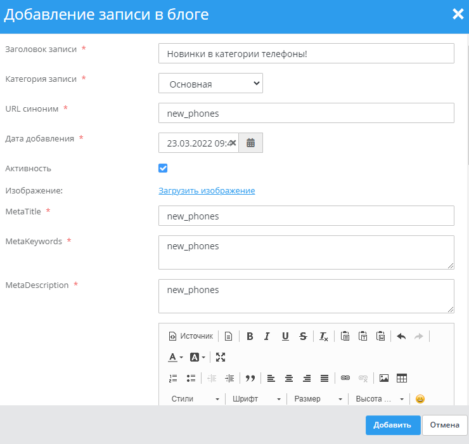
Task: Maximize the editor to fullscreen
Action: pos(221,357)
